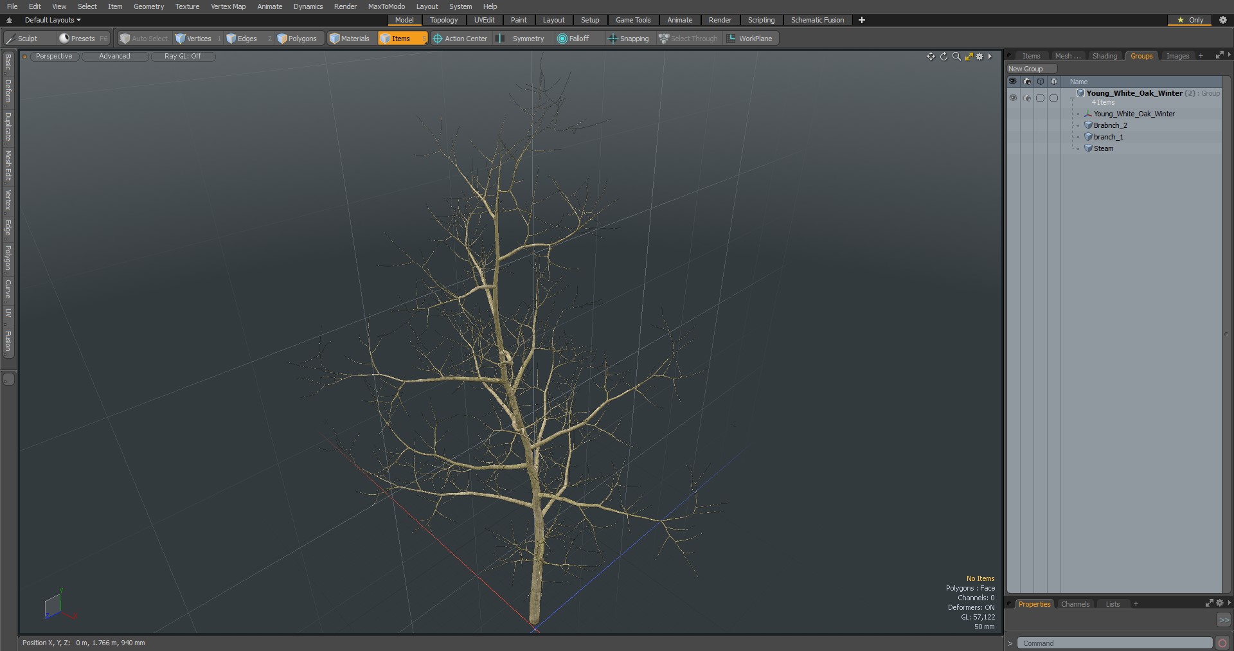This screenshot has width=1234, height=651.
Task: Open the Default Layouts dropdown
Action: point(53,20)
